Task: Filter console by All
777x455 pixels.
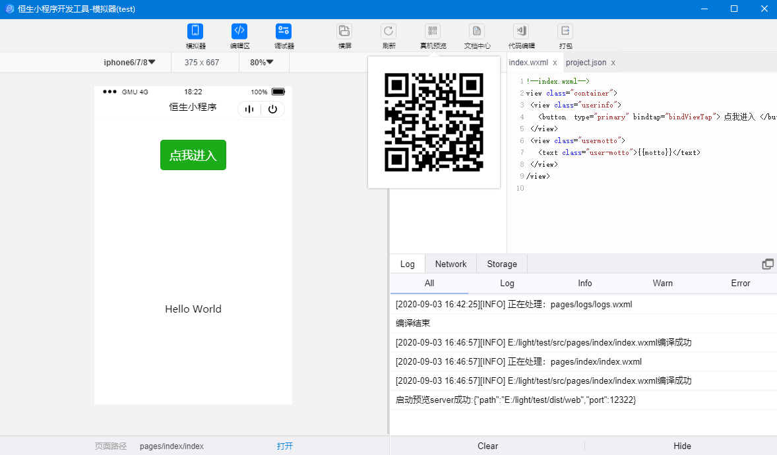Action: (429, 283)
